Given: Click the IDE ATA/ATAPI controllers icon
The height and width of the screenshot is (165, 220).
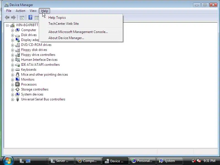Looking at the screenshot, I should point(18,65).
